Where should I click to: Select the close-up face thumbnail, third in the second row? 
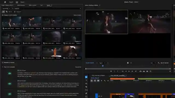[x=52, y=37]
